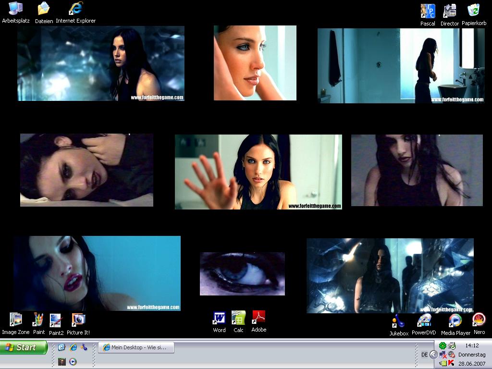Screen dimensions: 492x369
Task: Select the Papierkorb recycle bin icon
Action: 474,11
